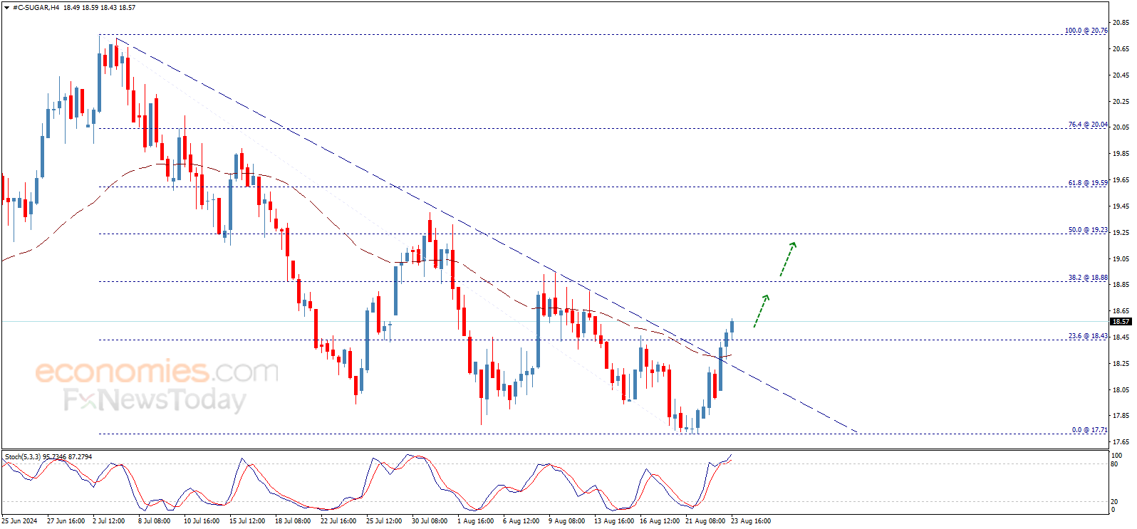Click the 20.25 price axis label

tap(1121, 102)
